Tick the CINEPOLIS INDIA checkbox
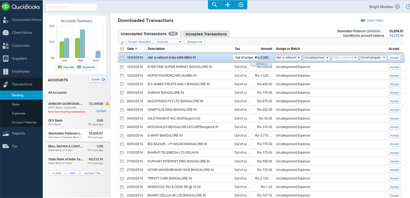This screenshot has width=410, height=198. click(122, 110)
